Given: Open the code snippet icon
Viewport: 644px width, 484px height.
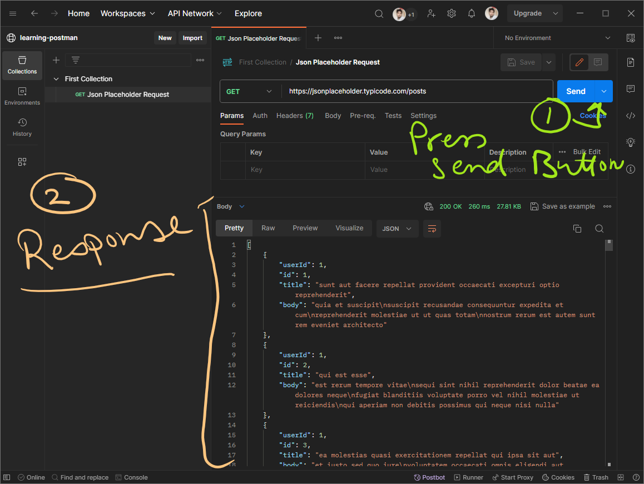Looking at the screenshot, I should click(x=631, y=116).
